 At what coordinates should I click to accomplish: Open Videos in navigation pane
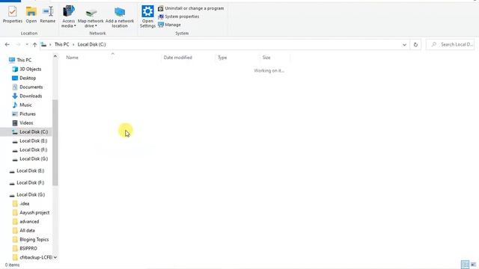pyautogui.click(x=26, y=123)
